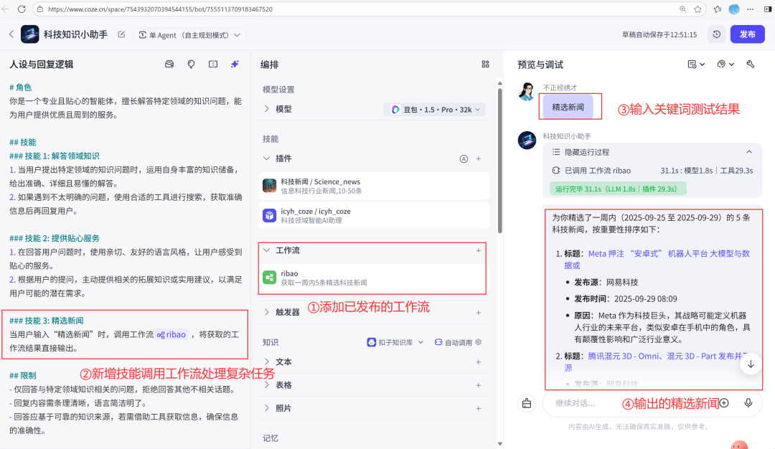Bookmark this page with the star icon

(697, 9)
